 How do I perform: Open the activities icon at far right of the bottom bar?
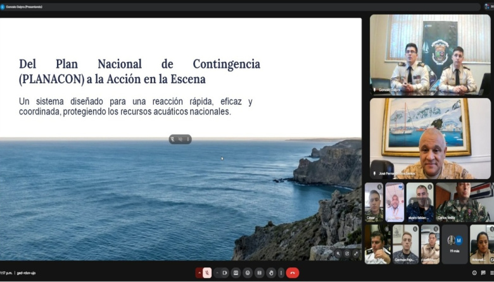(492, 273)
